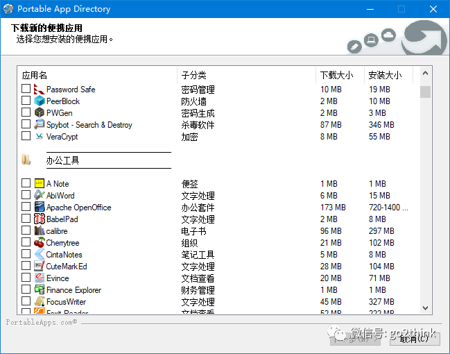Enable the CintaNotes checkbox
Image resolution: width=450 pixels, height=354 pixels.
26,253
